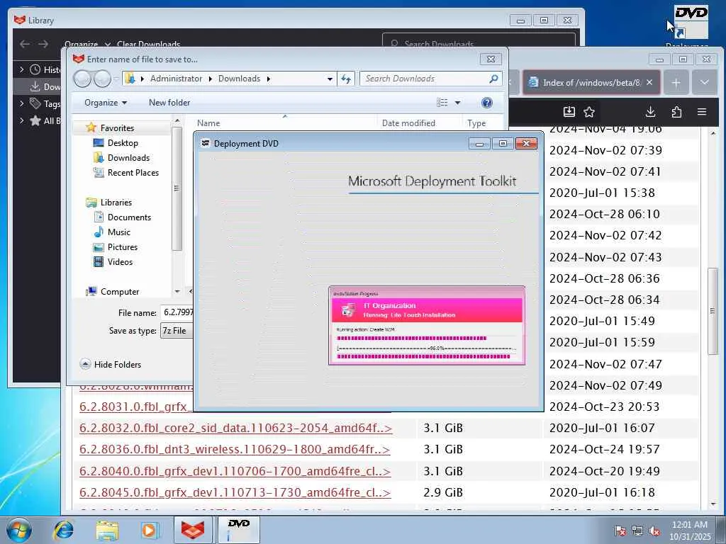Screen dimensions: 726x544
Task: Open the 6.2.8045.0.fbl_grfx_dev1 link
Action: 235,492
